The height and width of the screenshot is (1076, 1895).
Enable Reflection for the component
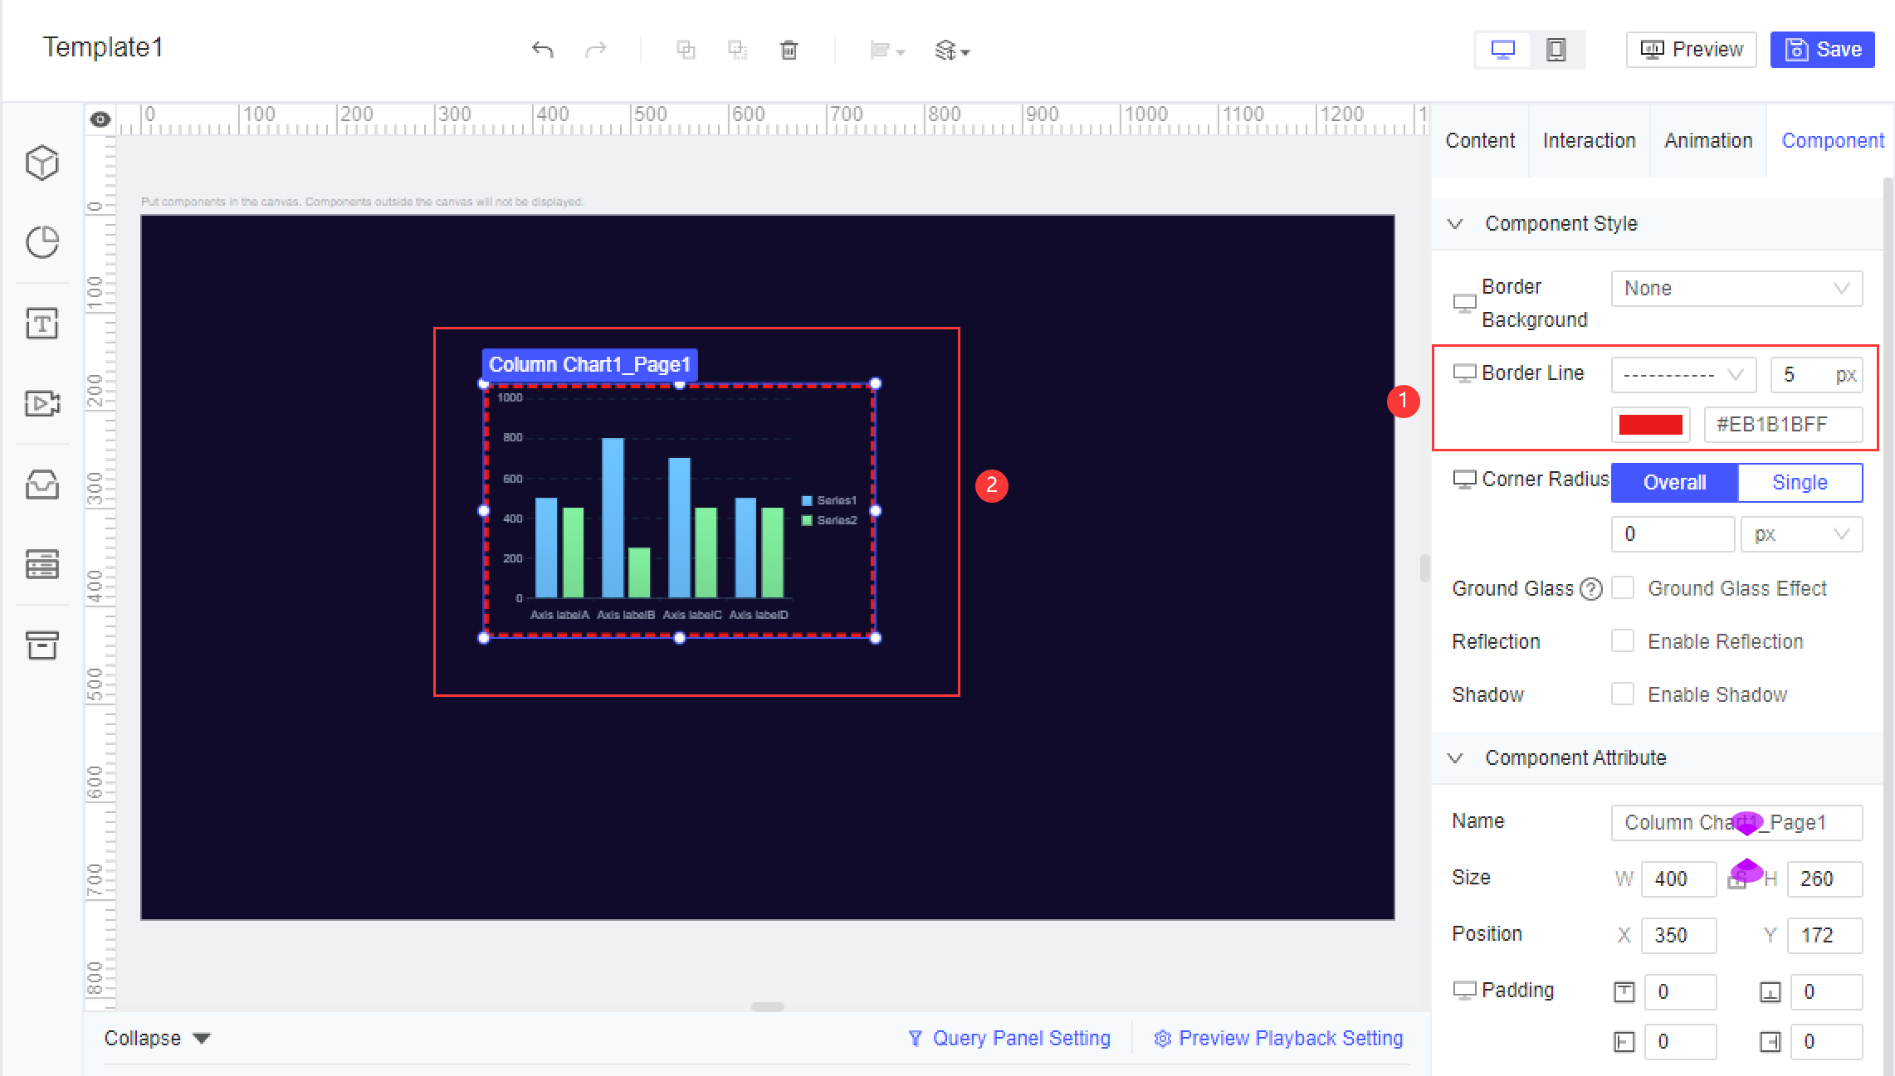coord(1623,640)
